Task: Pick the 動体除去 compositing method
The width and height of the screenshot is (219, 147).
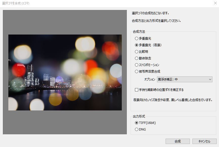Action: [137, 58]
